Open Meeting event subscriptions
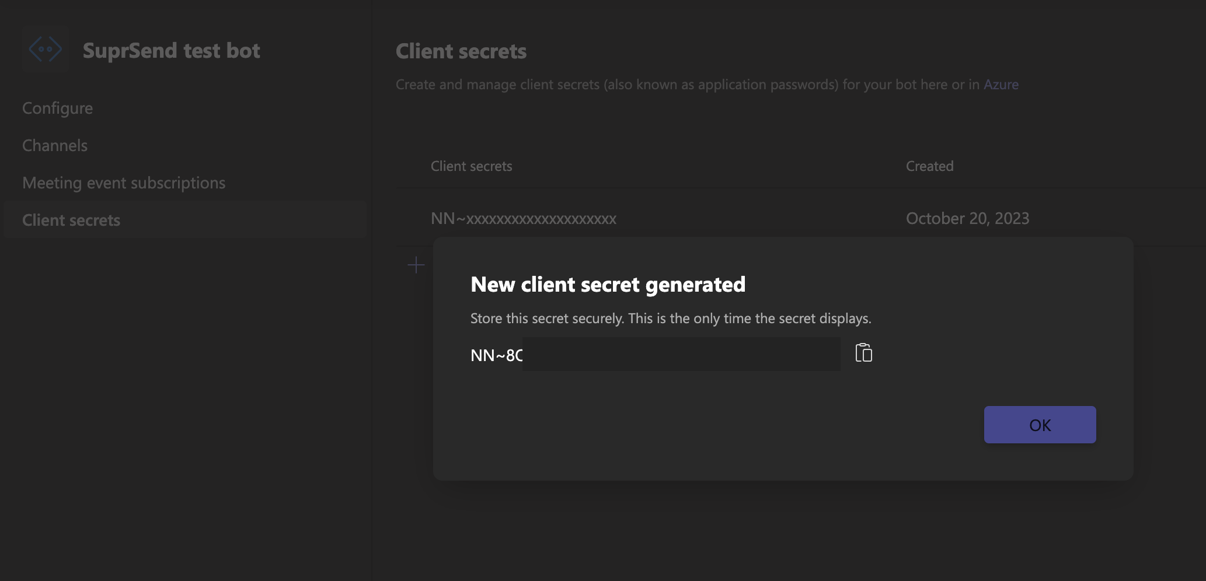This screenshot has width=1206, height=581. pos(124,183)
